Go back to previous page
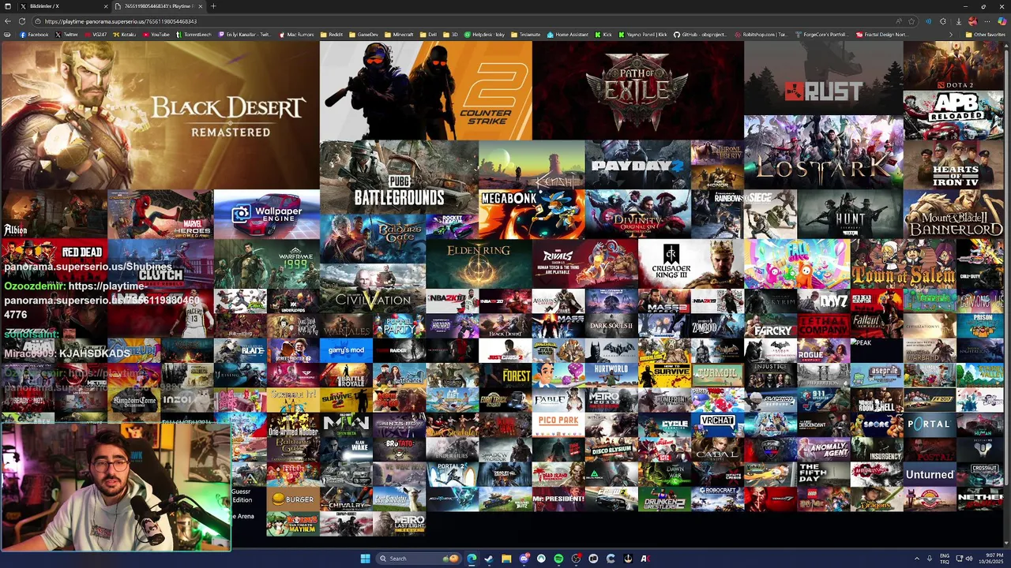Screen dimensions: 1011x568 coord(8,21)
